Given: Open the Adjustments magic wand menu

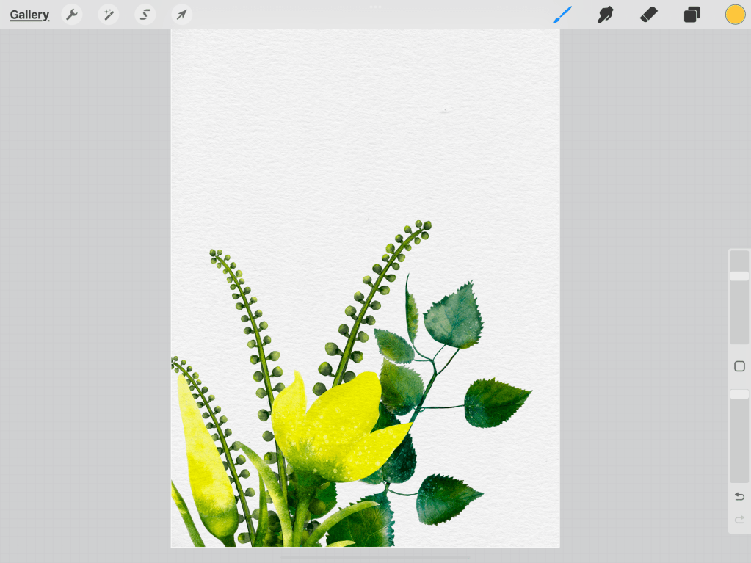Looking at the screenshot, I should (109, 15).
